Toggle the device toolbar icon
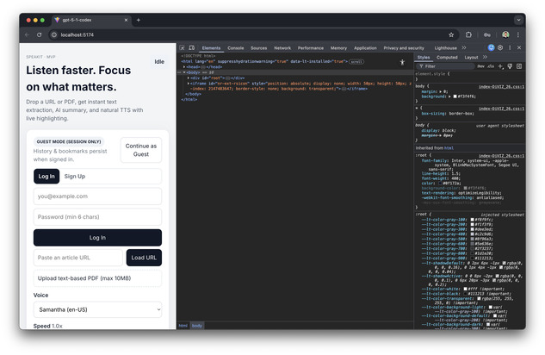Image resolution: width=545 pixels, height=355 pixels. point(191,48)
